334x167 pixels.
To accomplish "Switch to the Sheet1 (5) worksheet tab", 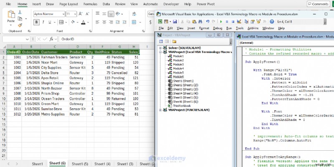I will [x=80, y=164].
